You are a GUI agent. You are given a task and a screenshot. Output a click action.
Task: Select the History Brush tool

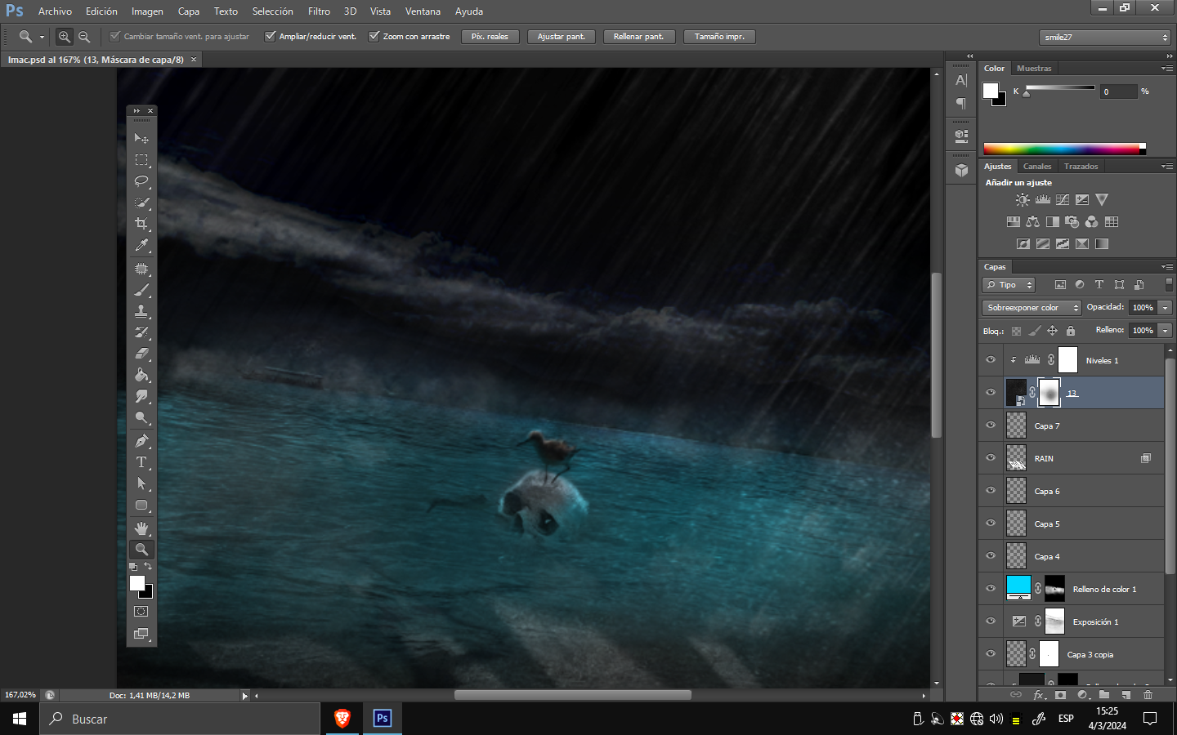pyautogui.click(x=141, y=332)
